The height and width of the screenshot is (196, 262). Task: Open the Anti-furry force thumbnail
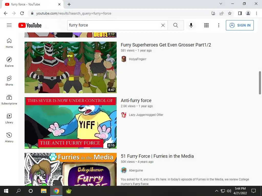pyautogui.click(x=71, y=123)
